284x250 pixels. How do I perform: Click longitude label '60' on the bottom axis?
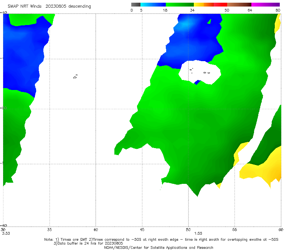pyautogui.click(x=281, y=230)
